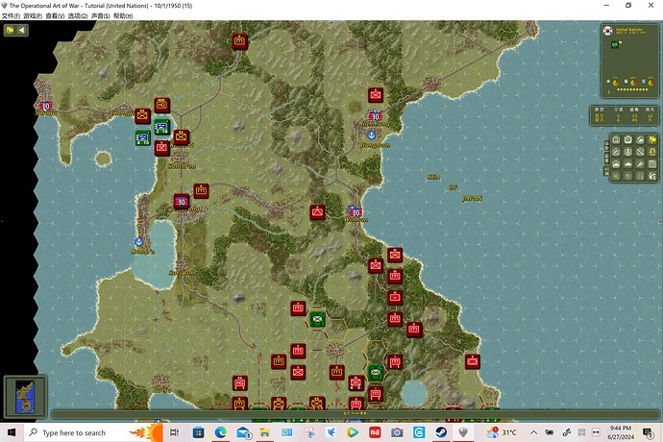This screenshot has height=442, width=663.
Task: Open the Windows Start menu
Action: tap(12, 432)
